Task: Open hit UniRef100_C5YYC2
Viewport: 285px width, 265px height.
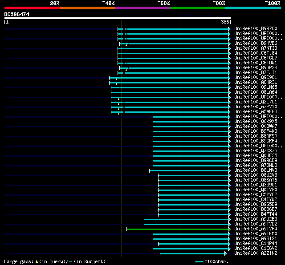Action: click(x=256, y=195)
